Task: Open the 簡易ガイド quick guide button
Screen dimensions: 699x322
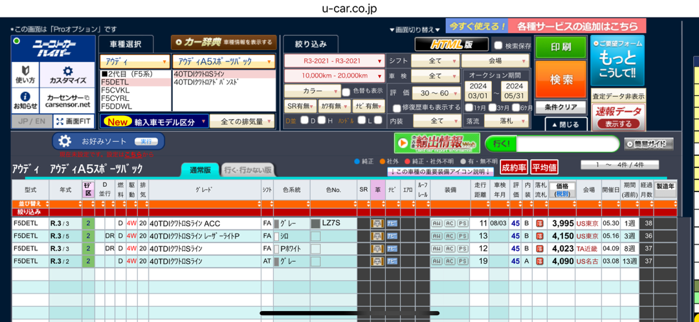Action: 649,144
